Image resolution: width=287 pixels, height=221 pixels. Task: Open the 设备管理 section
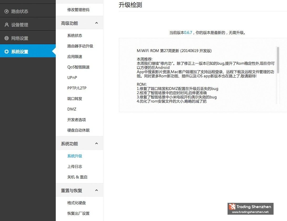click(28, 24)
